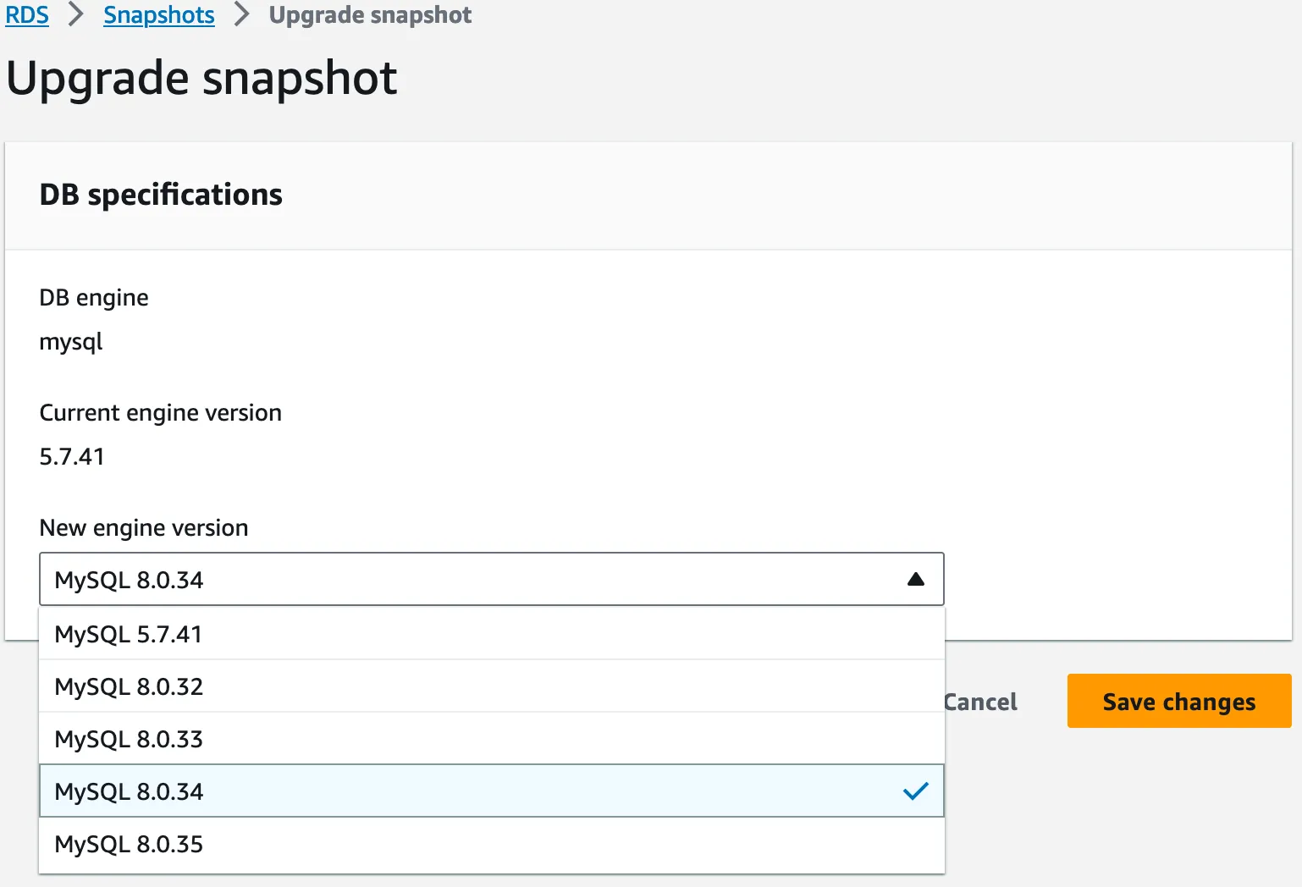Click the checkmark next to MySQL 8.0.34

(915, 791)
